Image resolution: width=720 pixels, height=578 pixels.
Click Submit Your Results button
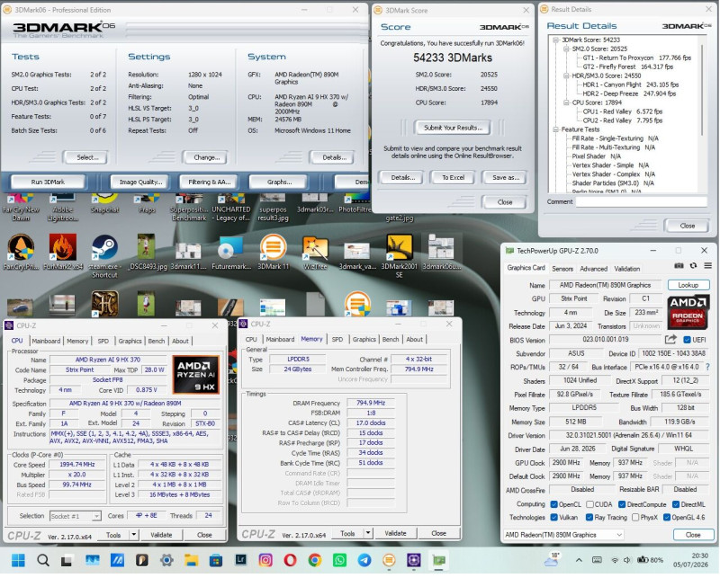[453, 128]
